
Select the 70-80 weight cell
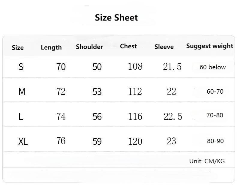click(215, 115)
